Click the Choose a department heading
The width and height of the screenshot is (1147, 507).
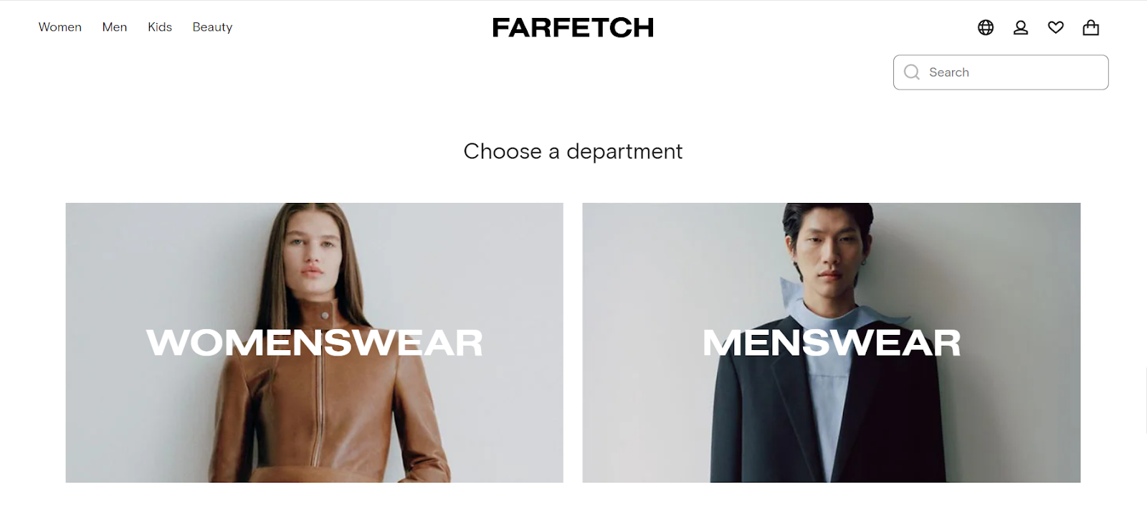573,151
